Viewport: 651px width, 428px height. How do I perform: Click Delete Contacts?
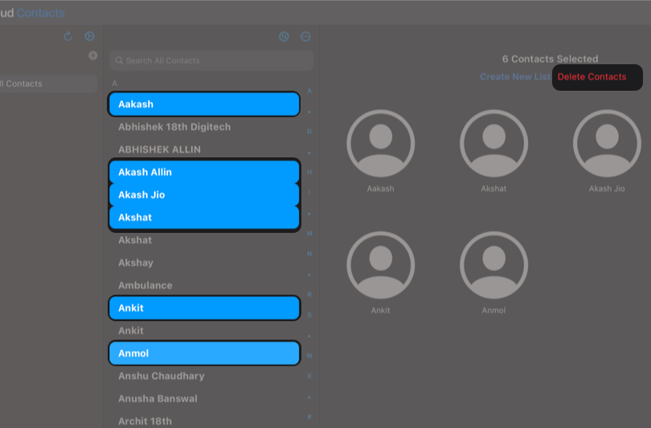(592, 77)
